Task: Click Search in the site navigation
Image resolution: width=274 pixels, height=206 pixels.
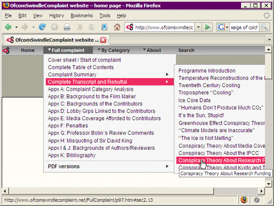Action: (x=186, y=50)
